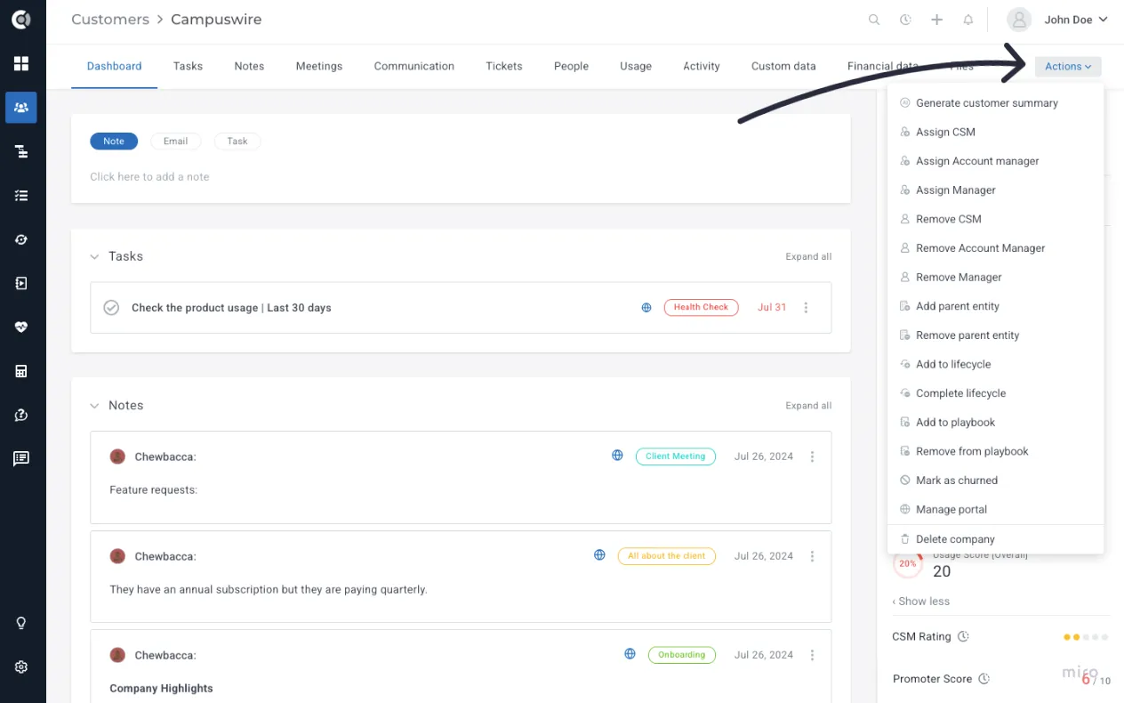Image resolution: width=1124 pixels, height=703 pixels.
Task: Click the search magnifier icon
Action: [x=874, y=20]
